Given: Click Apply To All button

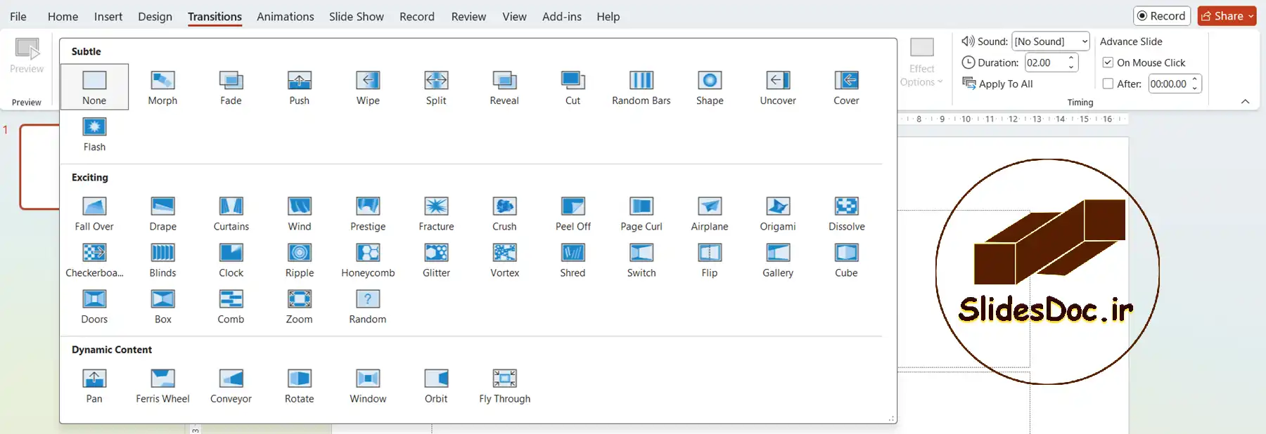Looking at the screenshot, I should pos(997,84).
